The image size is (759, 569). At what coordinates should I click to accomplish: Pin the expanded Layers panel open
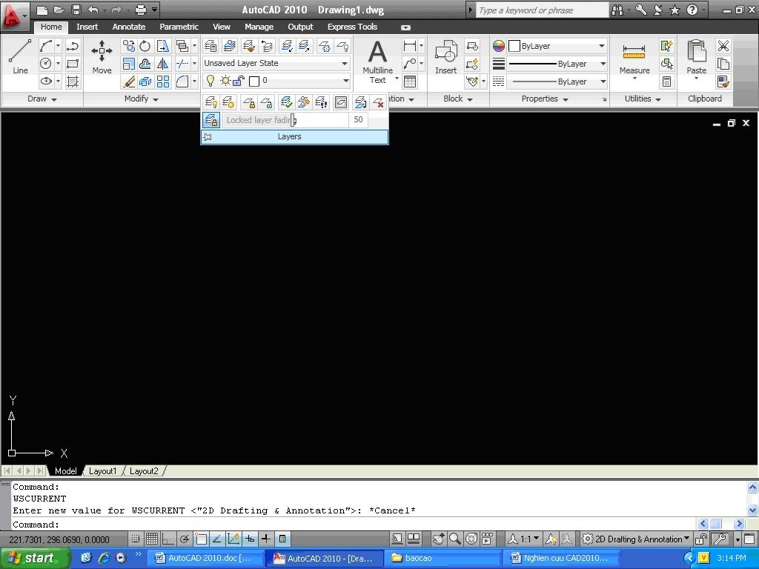click(208, 136)
